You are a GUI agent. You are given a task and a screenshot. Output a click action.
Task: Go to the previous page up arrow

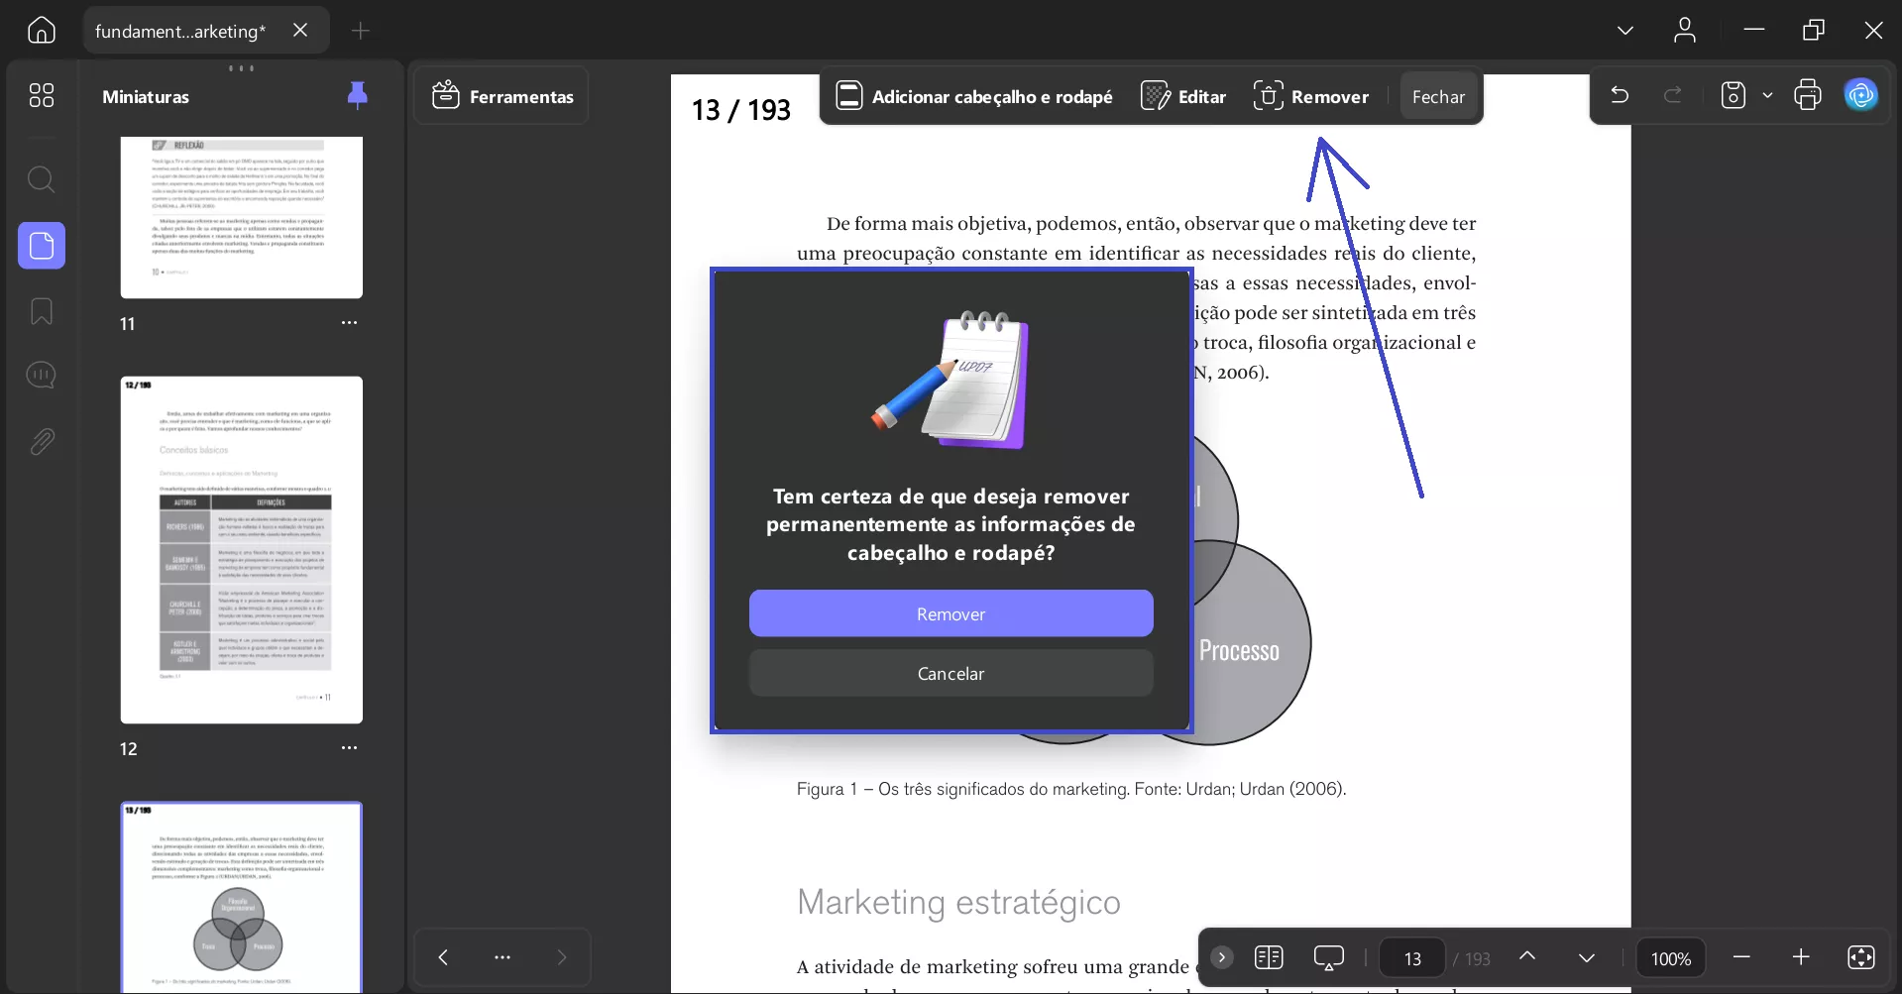point(1527,956)
